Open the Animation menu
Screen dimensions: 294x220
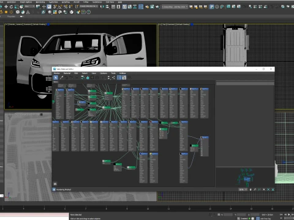[12, 2]
